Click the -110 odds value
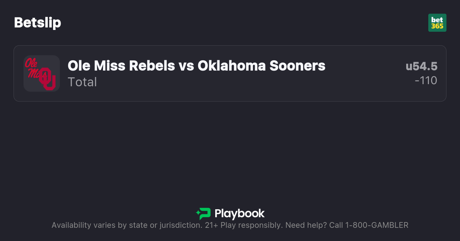 point(426,81)
